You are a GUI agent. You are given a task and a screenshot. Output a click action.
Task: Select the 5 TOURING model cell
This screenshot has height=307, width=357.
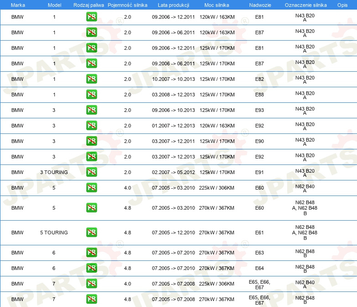pyautogui.click(x=54, y=233)
